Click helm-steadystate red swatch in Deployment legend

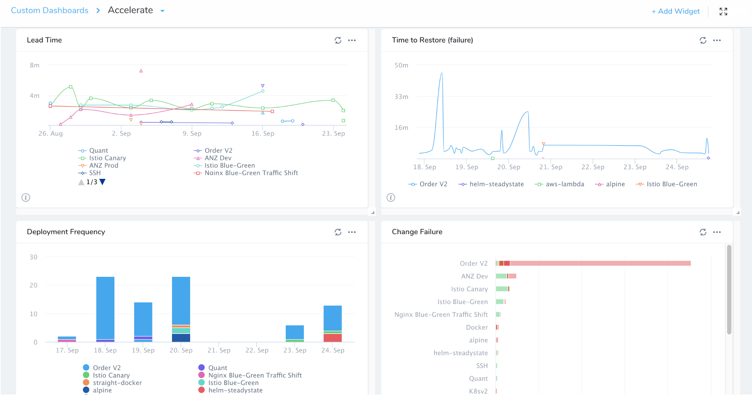[x=202, y=390]
